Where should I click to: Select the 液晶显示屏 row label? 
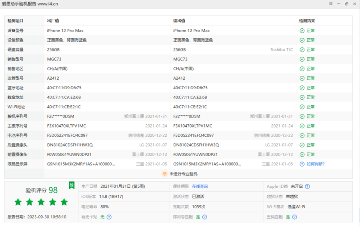point(18,164)
